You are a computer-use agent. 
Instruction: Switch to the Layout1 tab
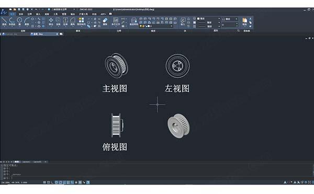[26, 162]
